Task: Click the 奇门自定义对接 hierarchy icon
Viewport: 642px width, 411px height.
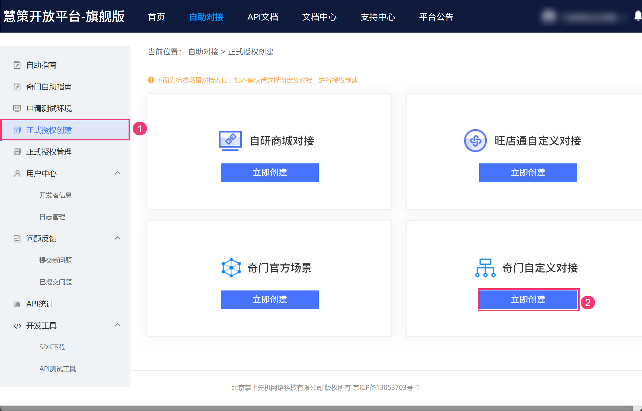Action: click(485, 268)
